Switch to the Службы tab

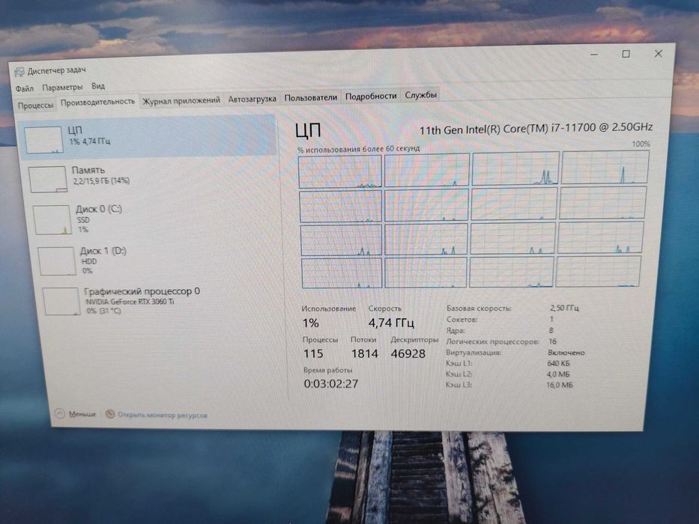pyautogui.click(x=420, y=95)
